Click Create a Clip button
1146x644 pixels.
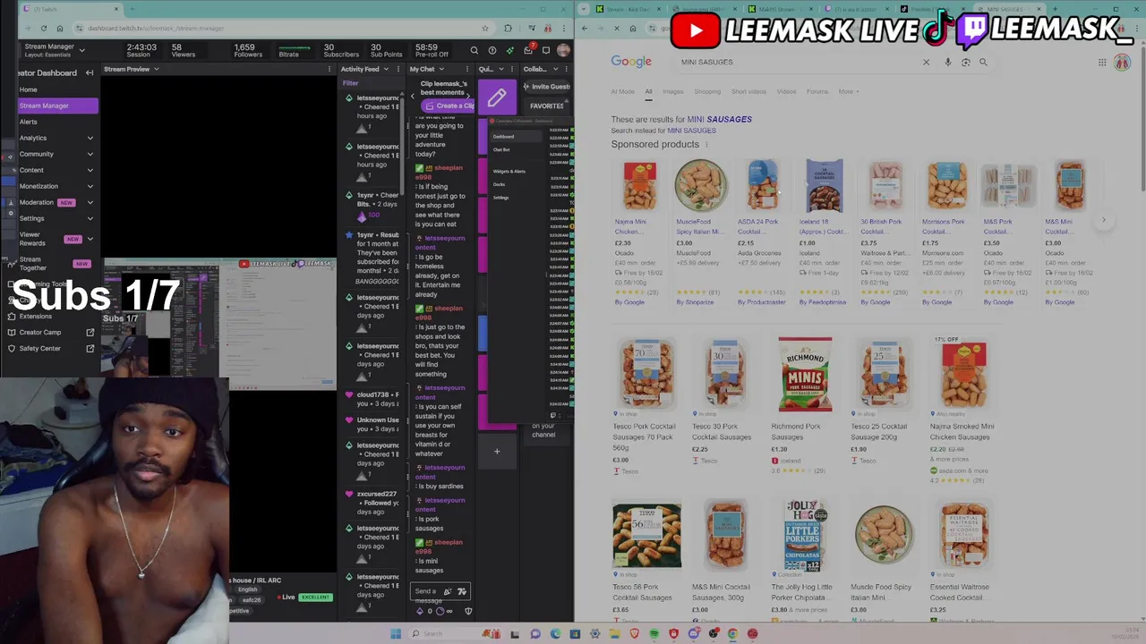pyautogui.click(x=449, y=106)
